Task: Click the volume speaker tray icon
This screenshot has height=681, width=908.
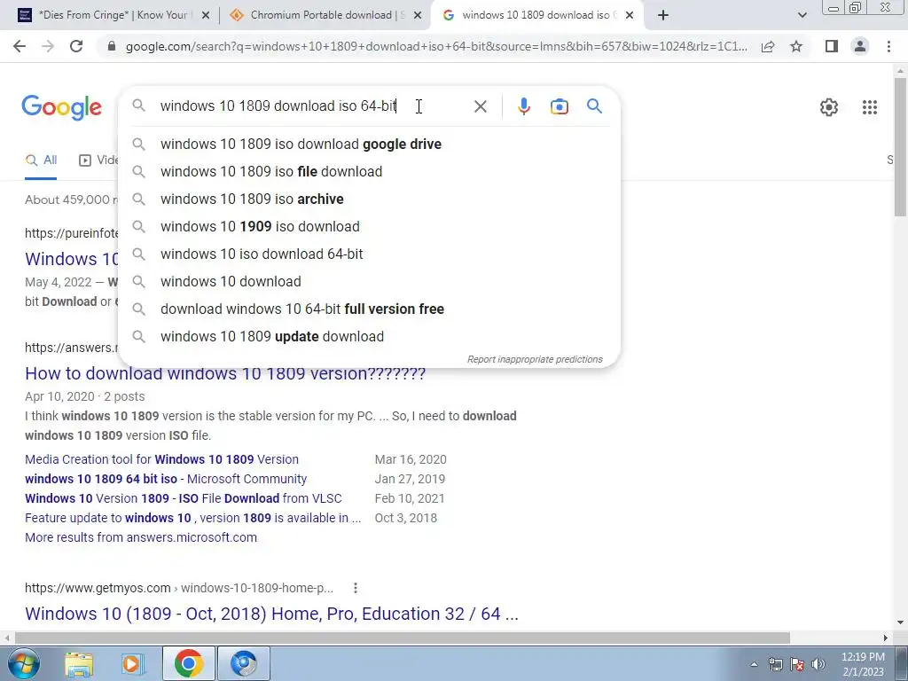Action: tap(818, 664)
